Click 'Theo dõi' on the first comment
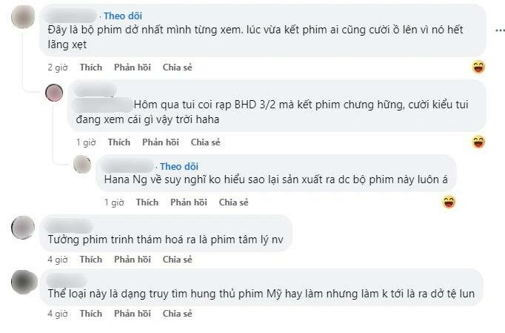 point(123,16)
